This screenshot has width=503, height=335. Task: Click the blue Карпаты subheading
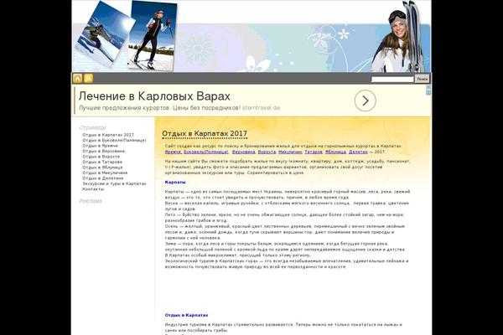(x=175, y=182)
